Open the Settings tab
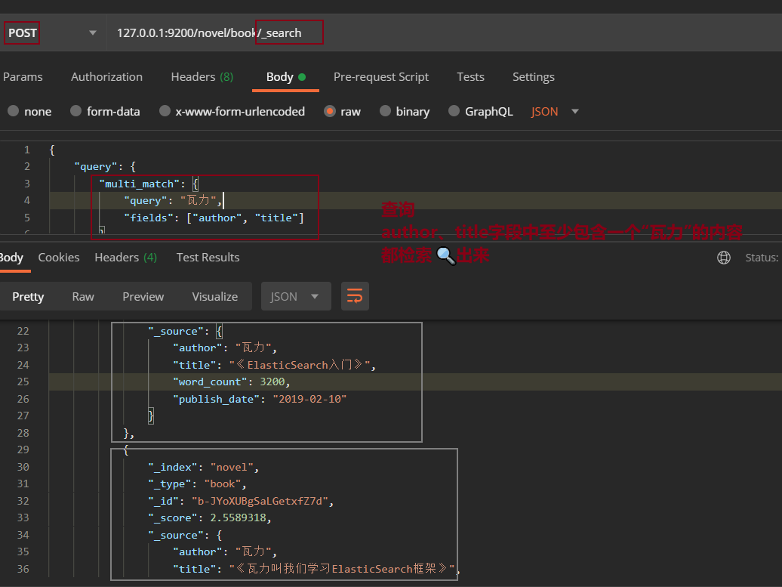 click(533, 77)
